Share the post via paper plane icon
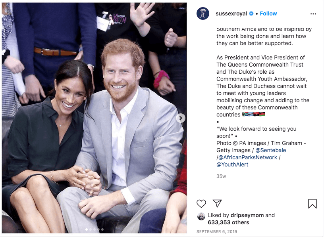Viewport: 324px width, 237px height. tap(217, 203)
